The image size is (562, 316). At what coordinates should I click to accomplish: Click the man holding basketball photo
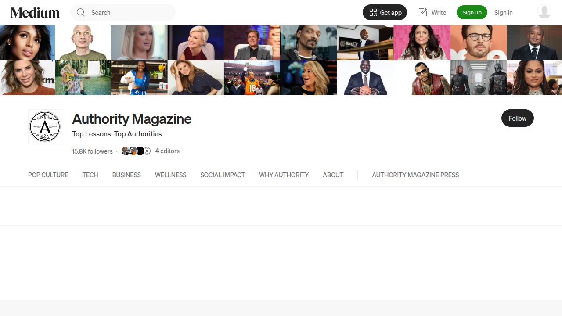tap(365, 78)
